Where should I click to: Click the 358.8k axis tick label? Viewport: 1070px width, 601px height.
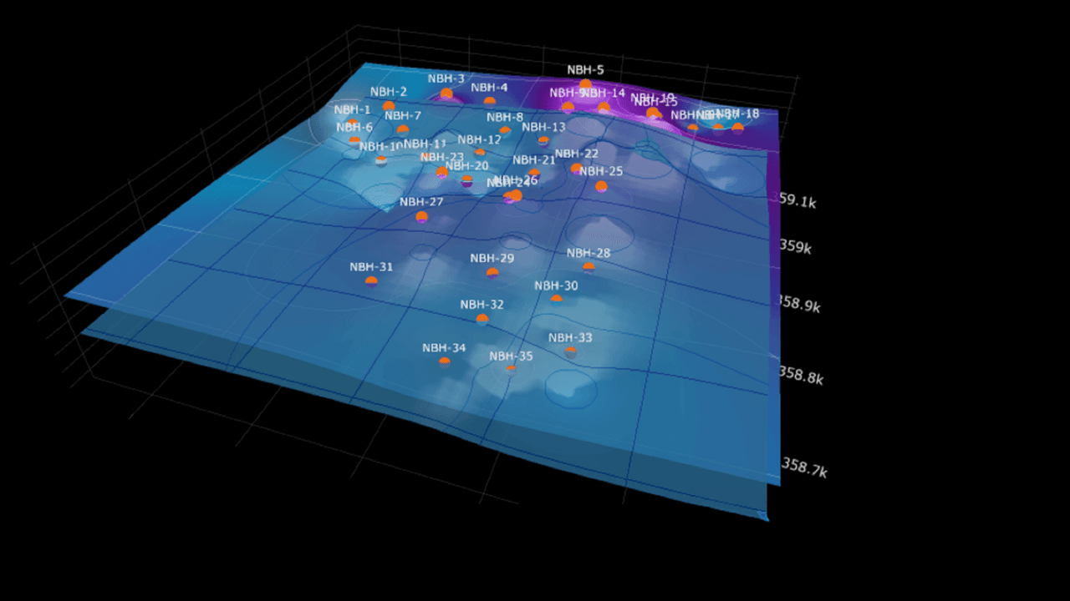[x=801, y=376]
